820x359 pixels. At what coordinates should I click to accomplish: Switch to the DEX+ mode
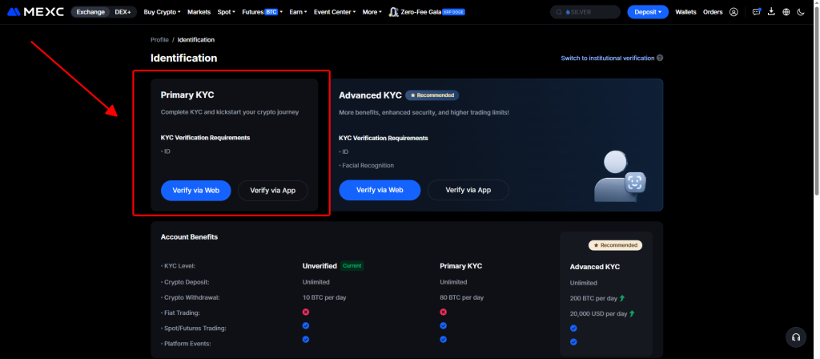click(x=123, y=12)
